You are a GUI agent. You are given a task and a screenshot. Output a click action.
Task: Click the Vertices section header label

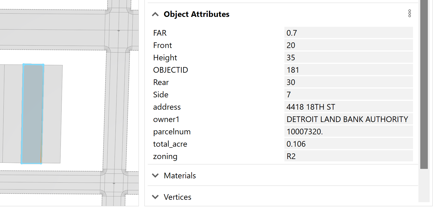(177, 197)
